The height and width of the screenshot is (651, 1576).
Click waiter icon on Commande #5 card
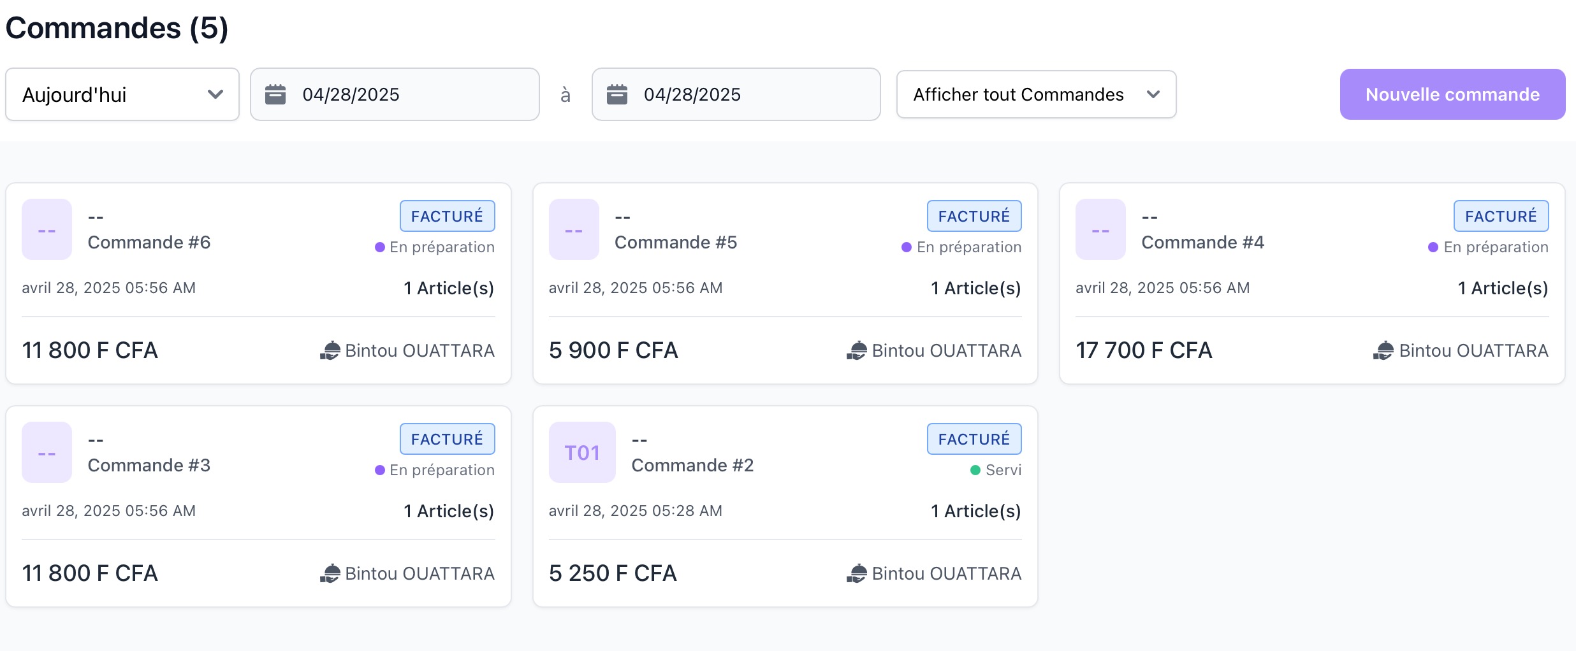tap(857, 350)
